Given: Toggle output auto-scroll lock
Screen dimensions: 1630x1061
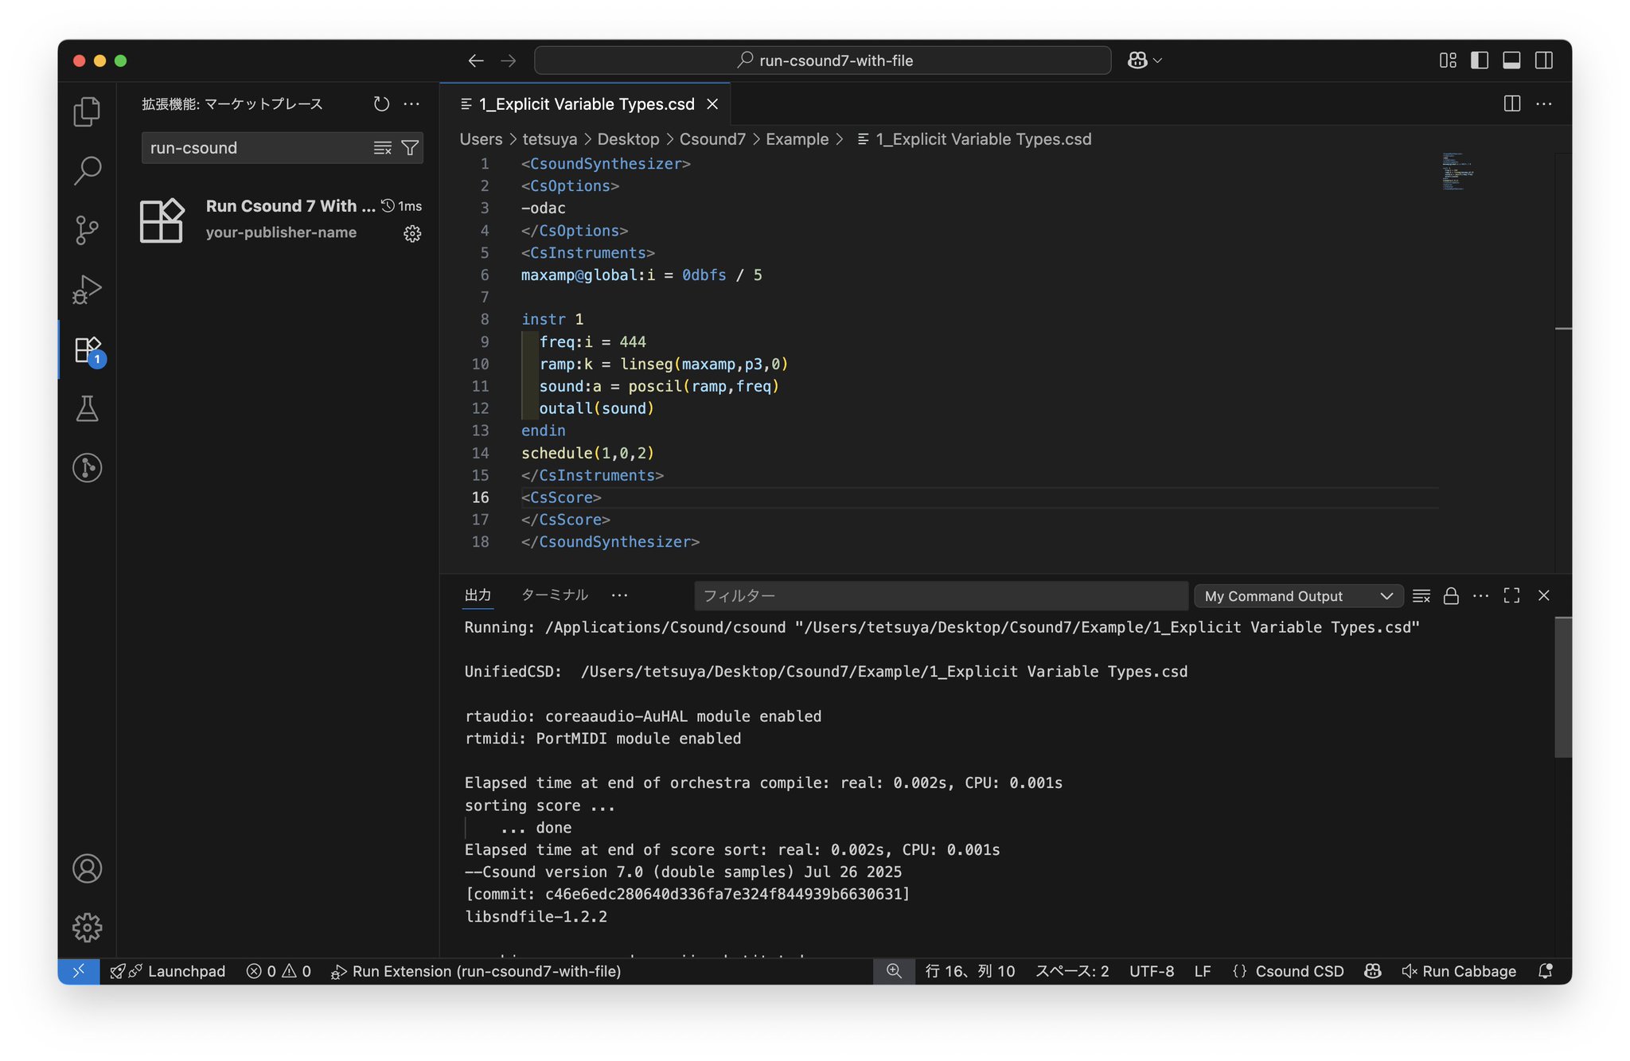Looking at the screenshot, I should tap(1451, 596).
